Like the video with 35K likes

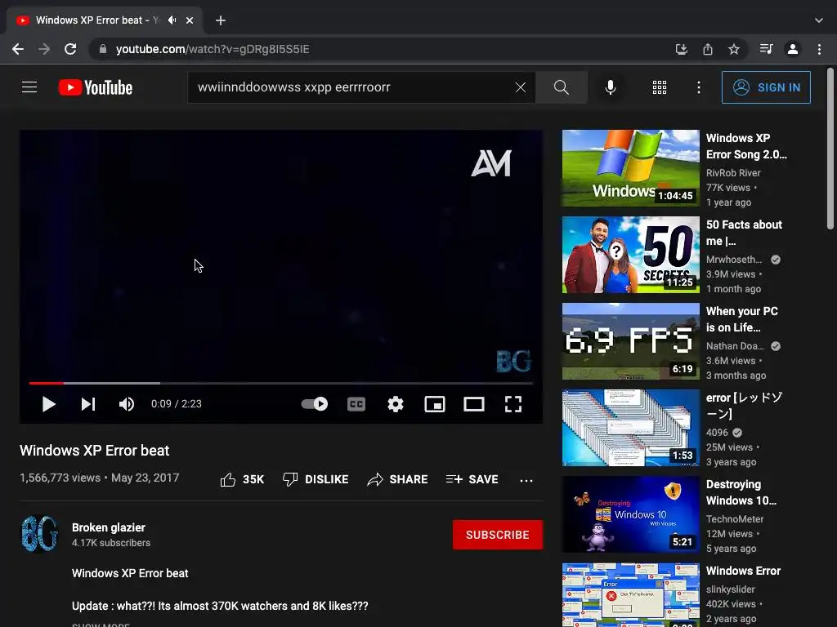[242, 479]
